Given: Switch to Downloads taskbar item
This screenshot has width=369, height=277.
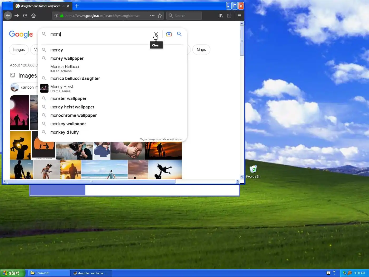Looking at the screenshot, I should [x=49, y=273].
